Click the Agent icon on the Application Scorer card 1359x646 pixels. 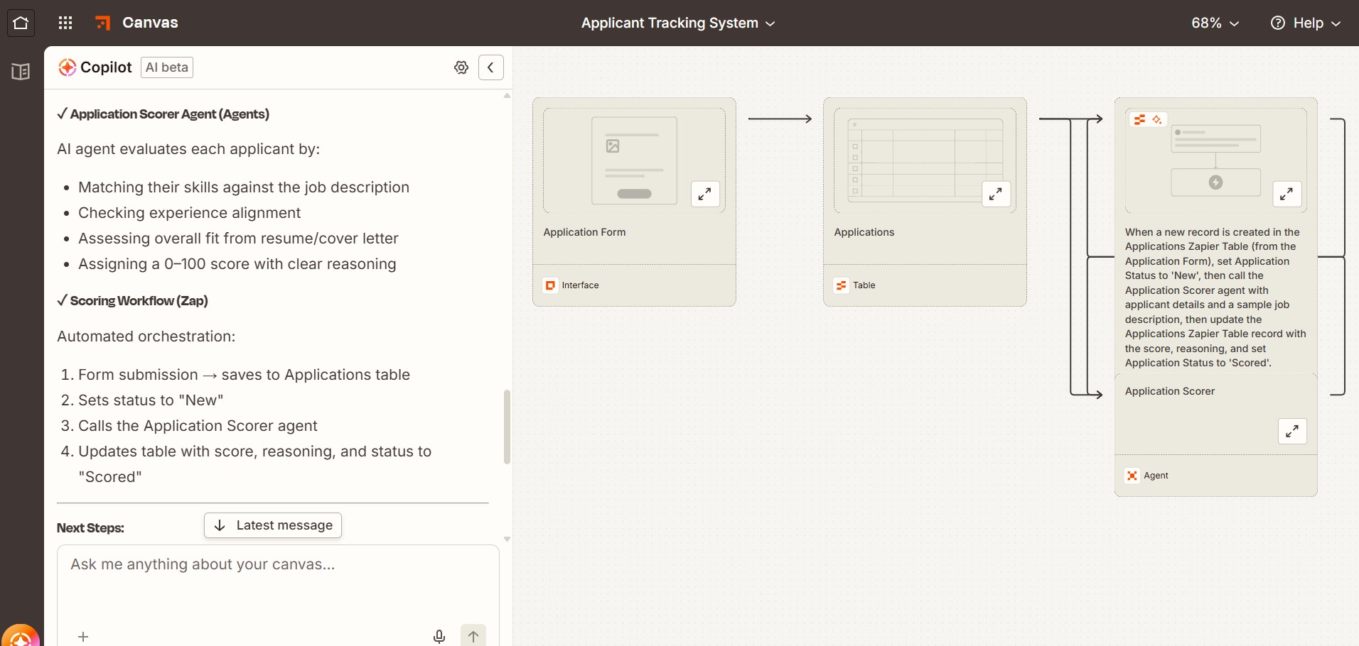(x=1132, y=476)
